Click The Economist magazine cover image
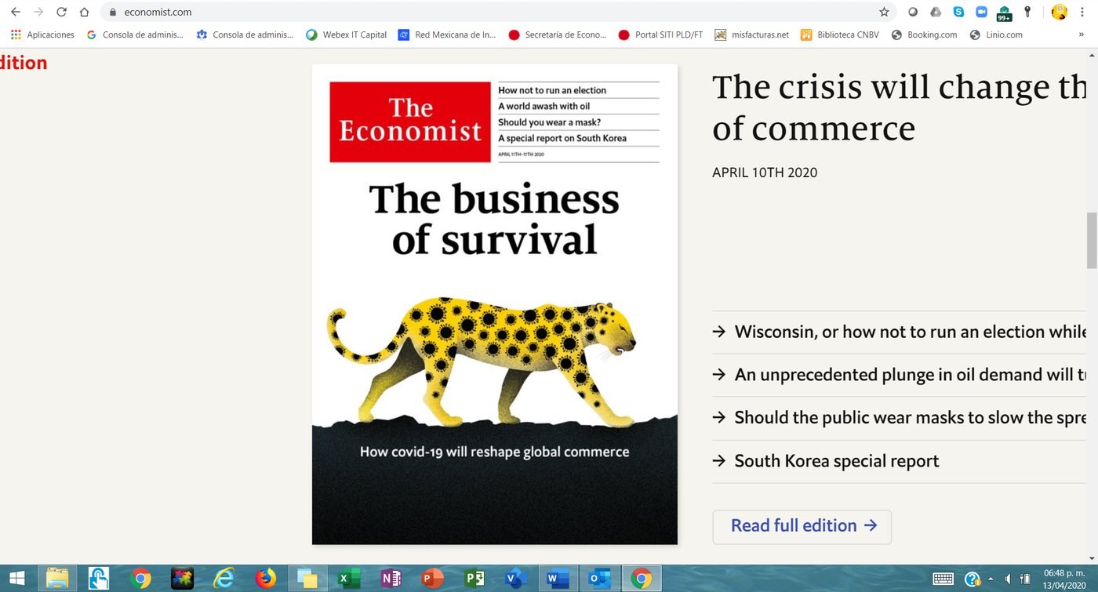The image size is (1098, 592). [x=494, y=304]
